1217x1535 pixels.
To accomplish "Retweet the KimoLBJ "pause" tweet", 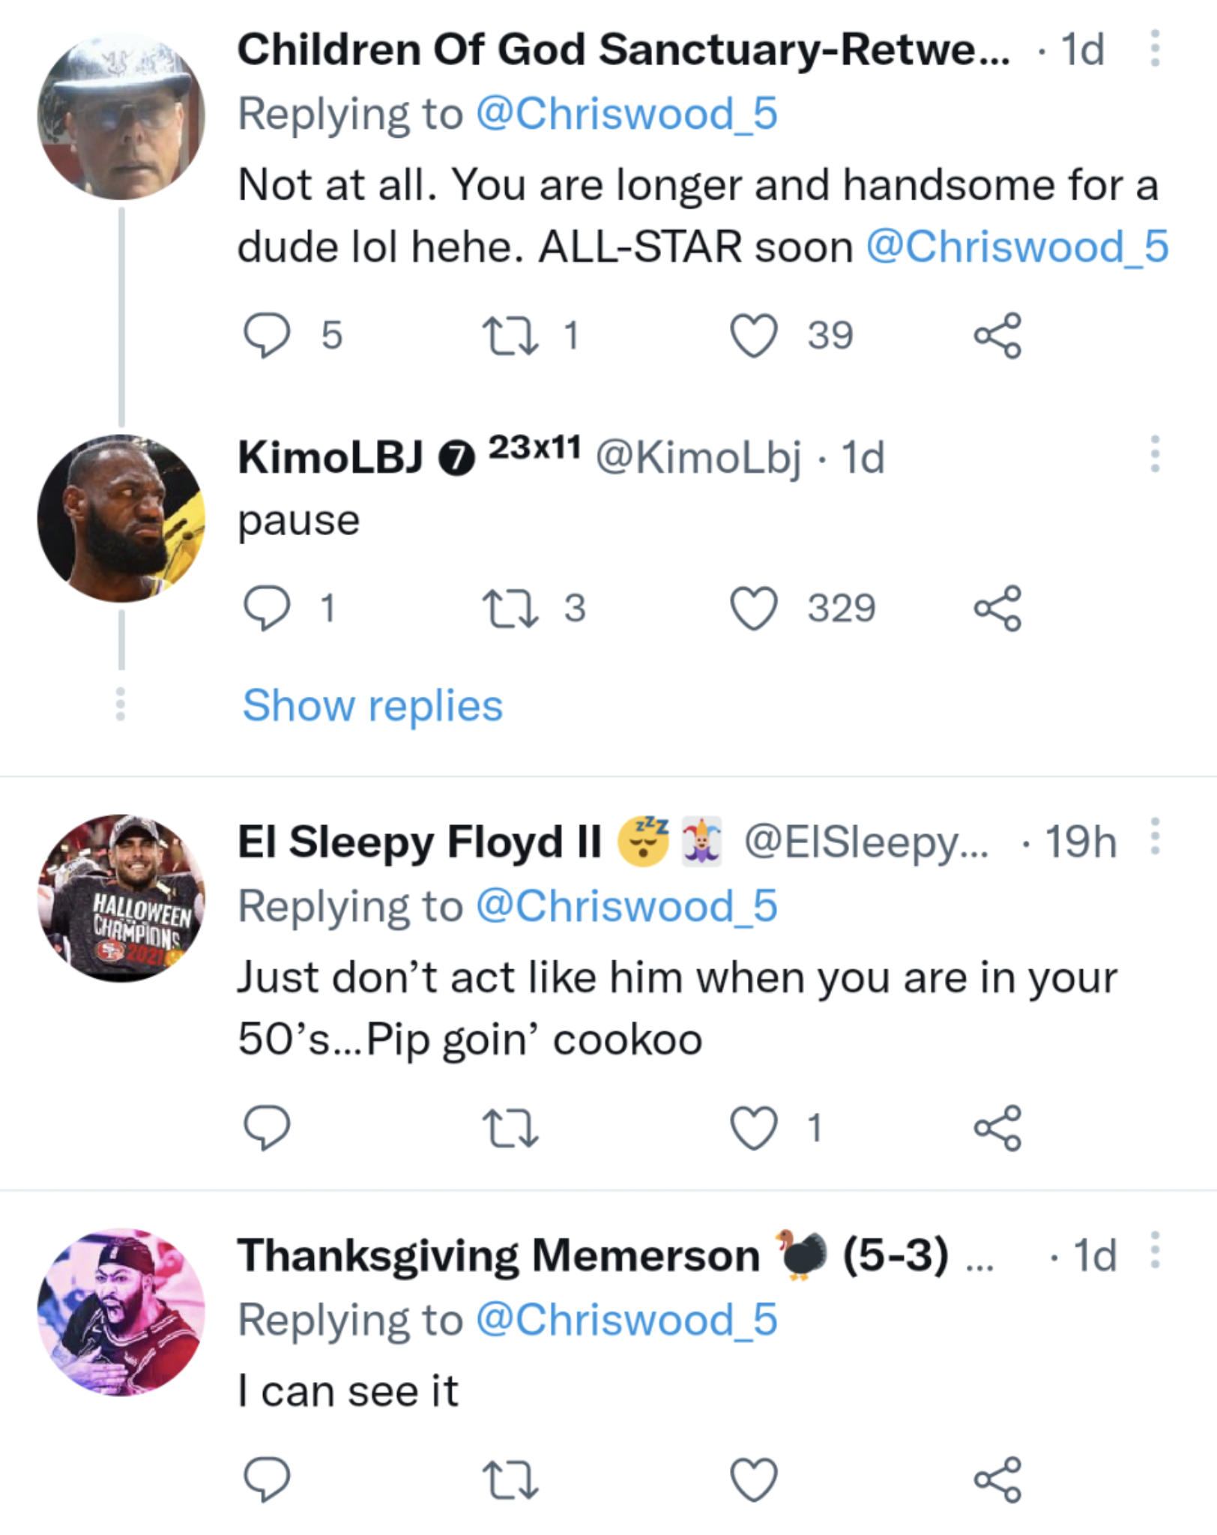I will [510, 608].
